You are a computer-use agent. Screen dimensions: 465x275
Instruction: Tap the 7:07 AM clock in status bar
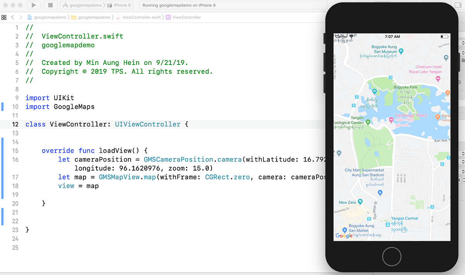pyautogui.click(x=393, y=36)
